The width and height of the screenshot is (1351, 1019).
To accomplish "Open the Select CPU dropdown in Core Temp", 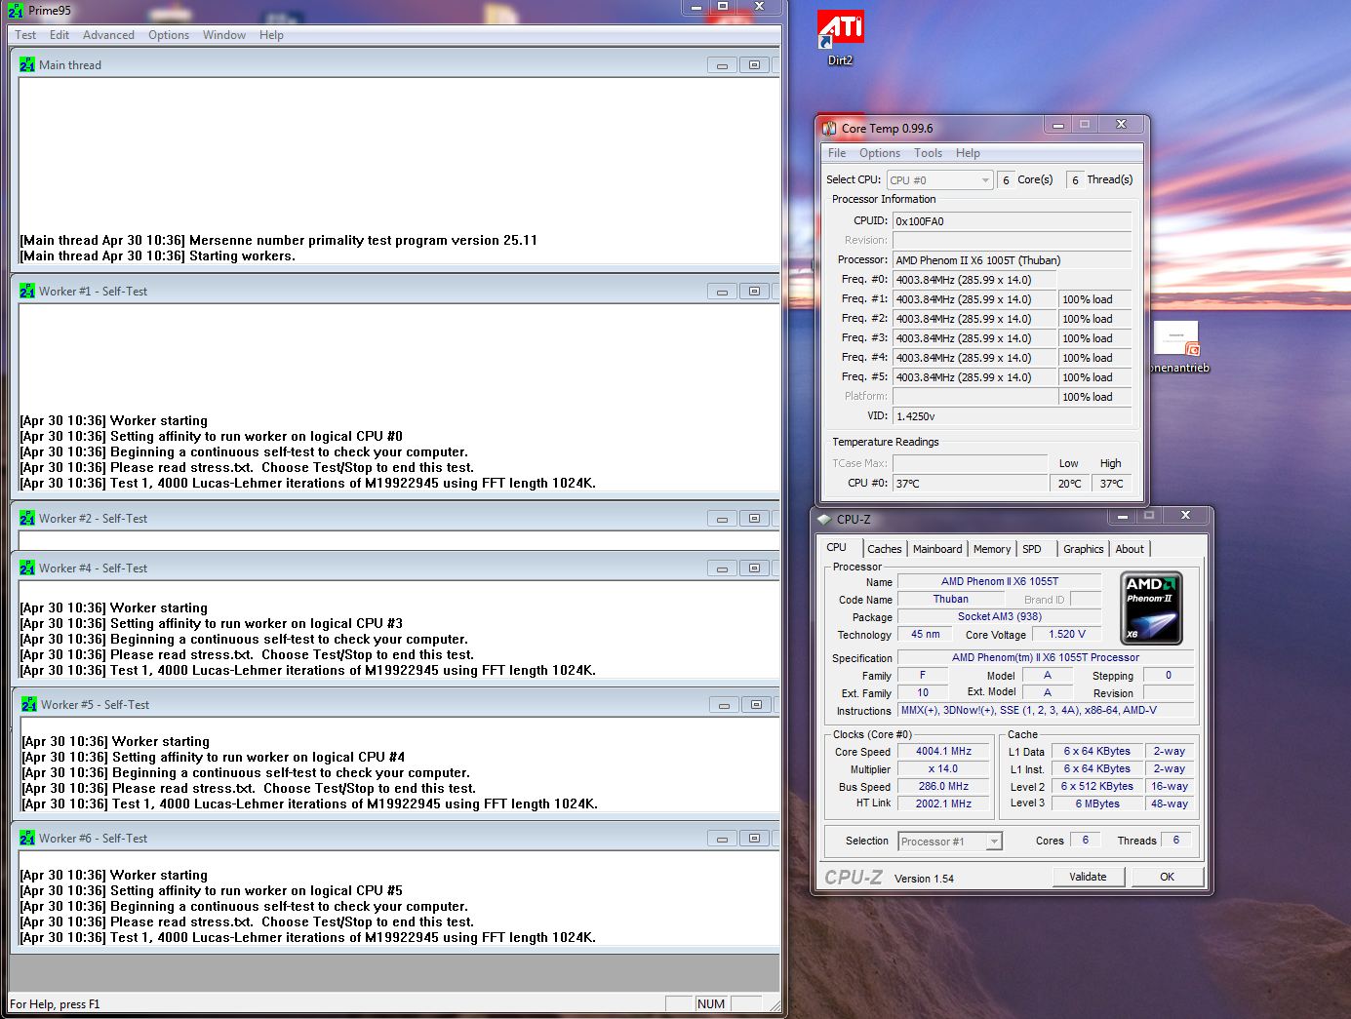I will pyautogui.click(x=939, y=180).
